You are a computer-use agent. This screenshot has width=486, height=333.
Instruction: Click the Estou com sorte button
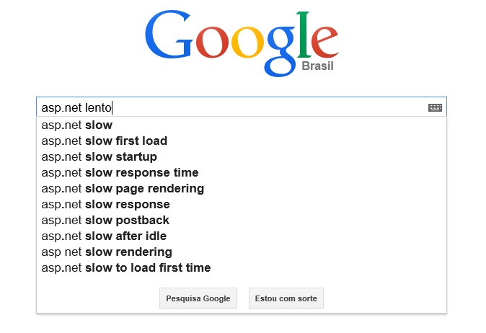tap(286, 298)
